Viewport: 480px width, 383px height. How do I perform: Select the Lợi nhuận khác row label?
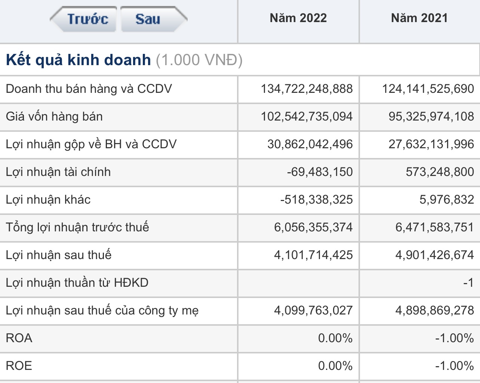click(48, 200)
